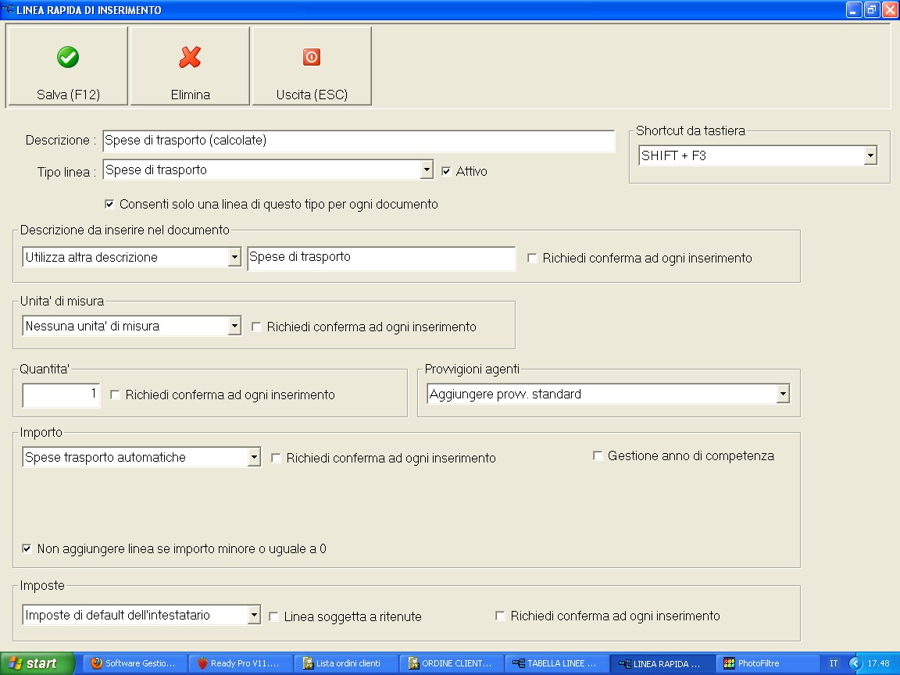Open the Utilizza altra descrizione dropdown
This screenshot has height=675, width=900.
tap(234, 257)
